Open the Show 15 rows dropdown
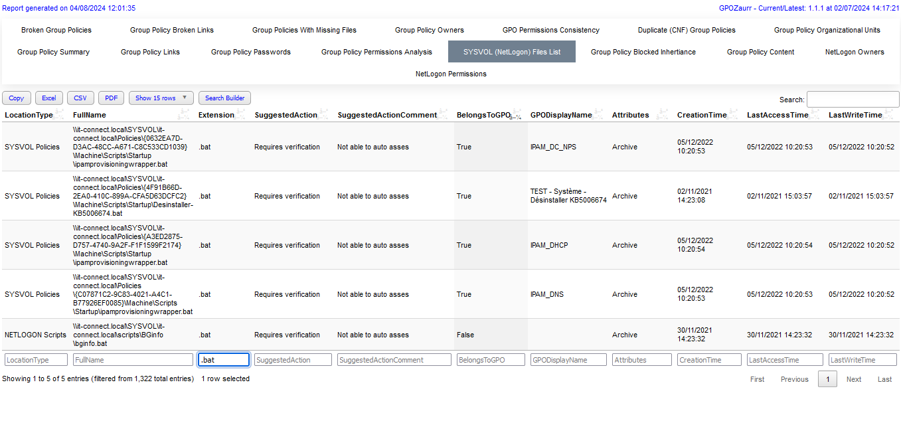Viewport: 901px width, 425px height. coord(161,98)
